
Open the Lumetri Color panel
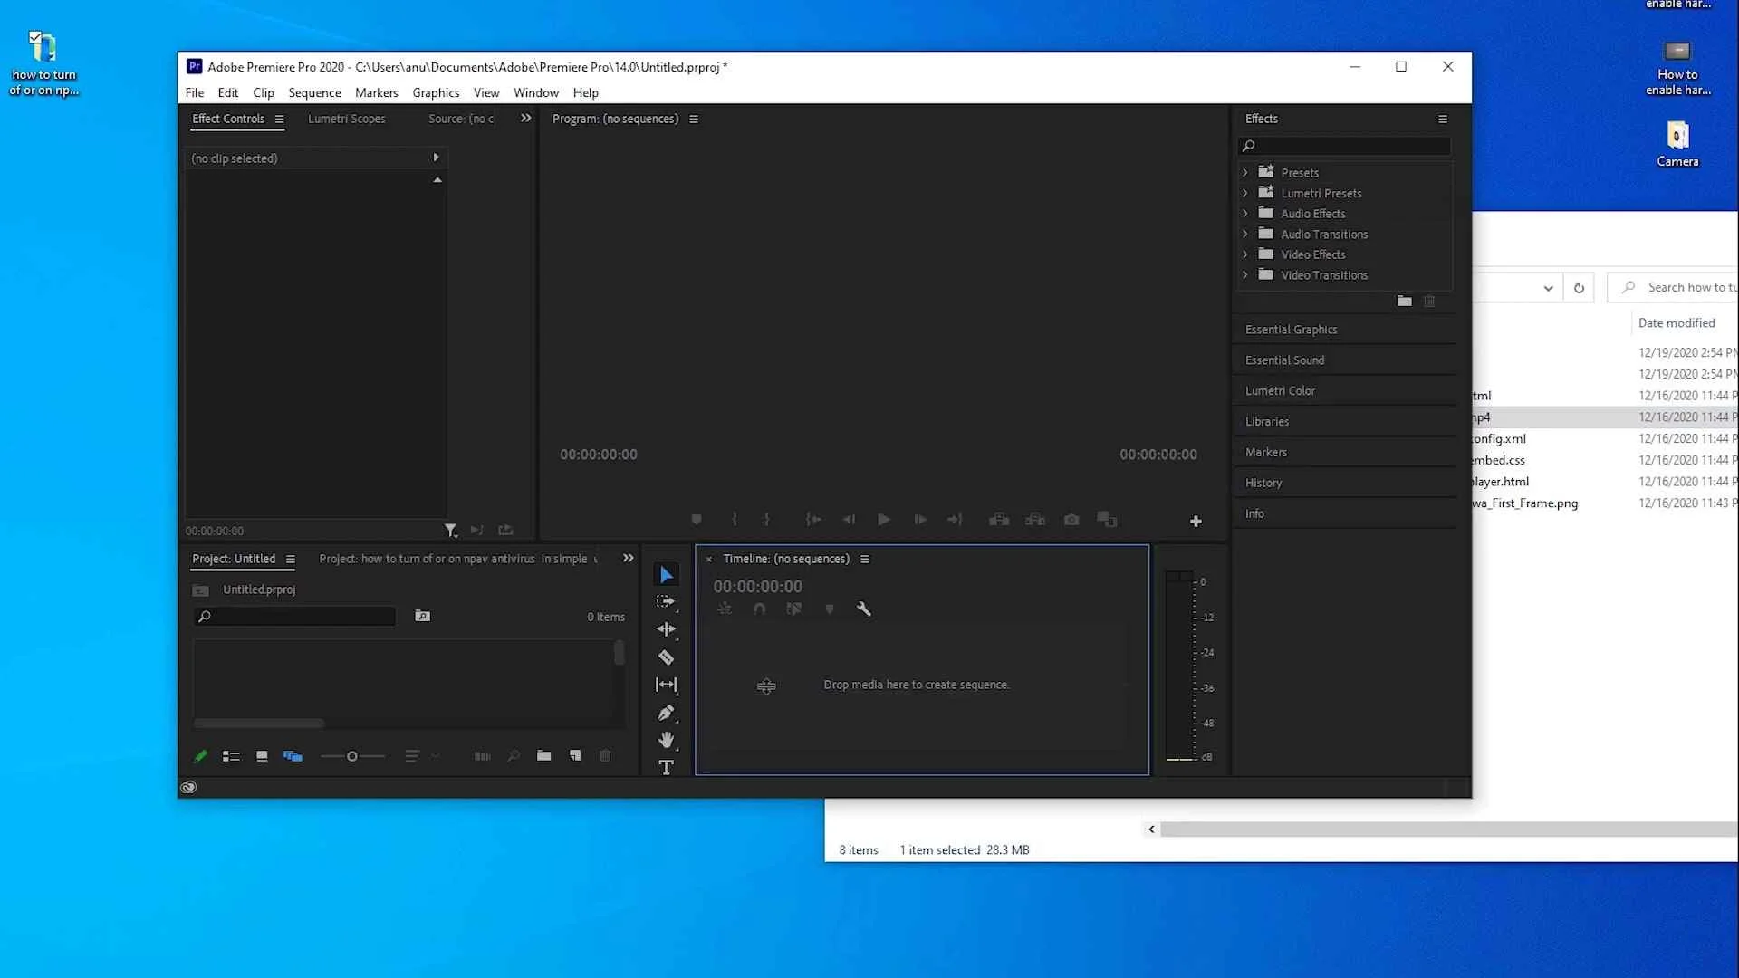coord(1280,391)
